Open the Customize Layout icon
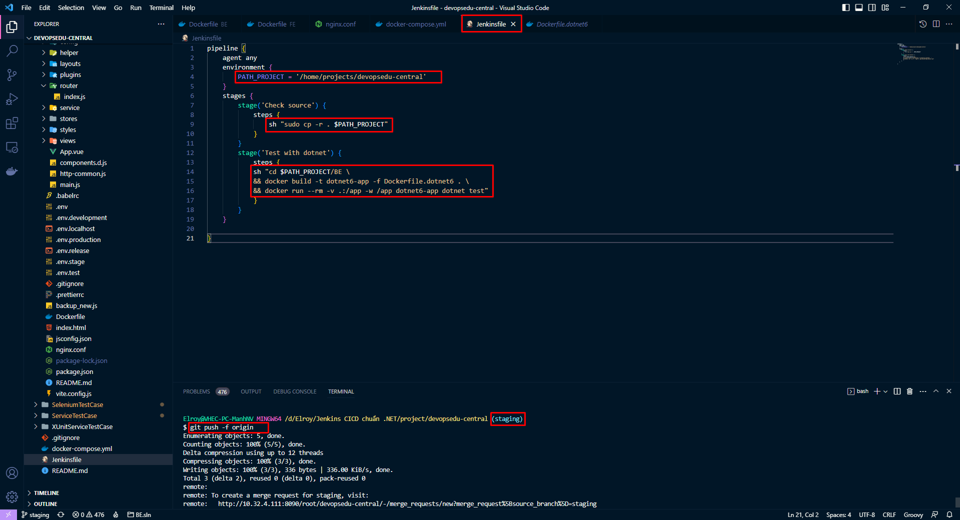The width and height of the screenshot is (960, 520). (x=885, y=7)
